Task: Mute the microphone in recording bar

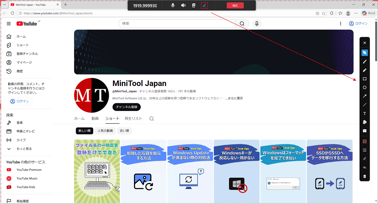Action: point(173,5)
